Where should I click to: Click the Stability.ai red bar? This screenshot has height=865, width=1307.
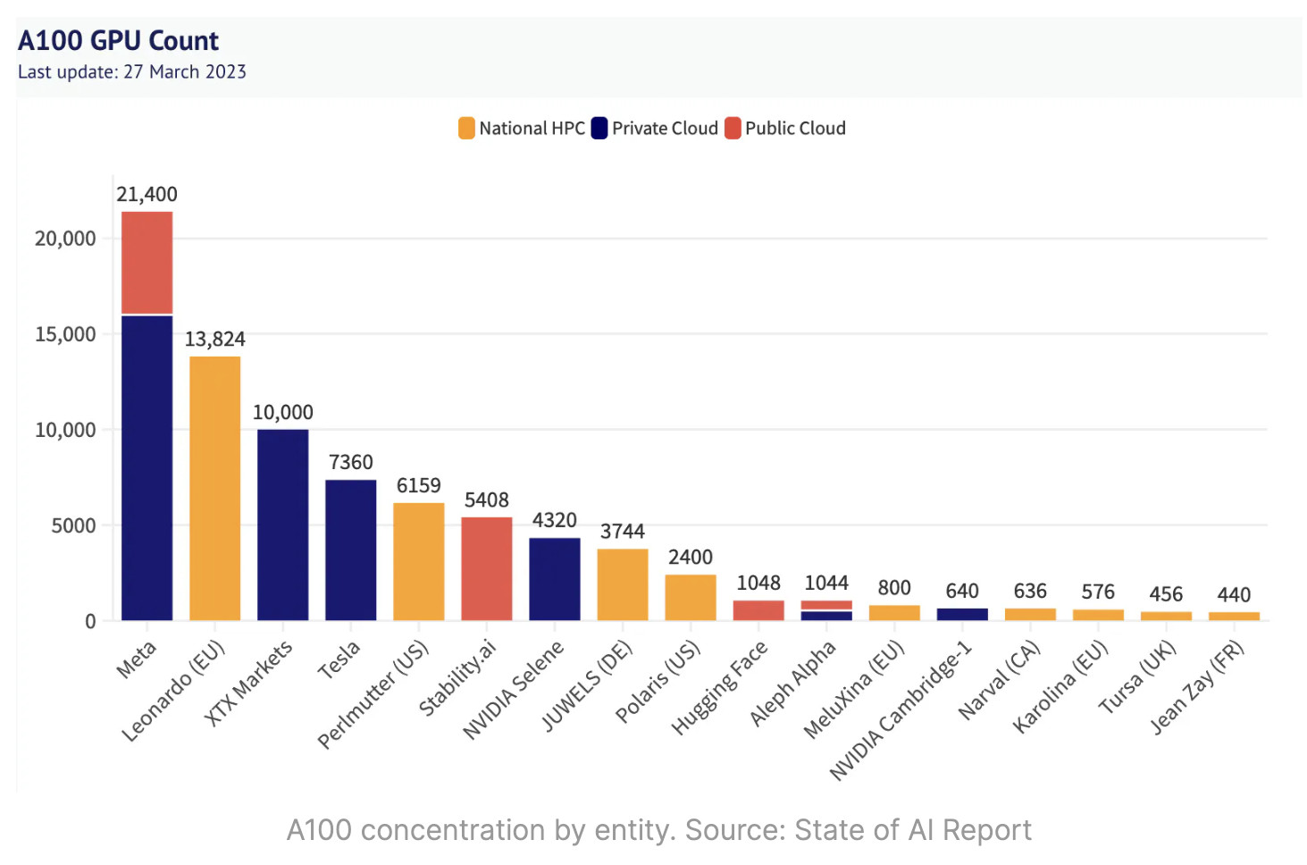click(487, 568)
